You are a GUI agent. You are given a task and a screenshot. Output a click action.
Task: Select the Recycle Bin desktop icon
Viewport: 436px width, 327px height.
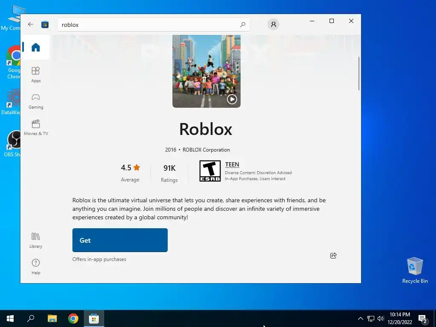(415, 270)
